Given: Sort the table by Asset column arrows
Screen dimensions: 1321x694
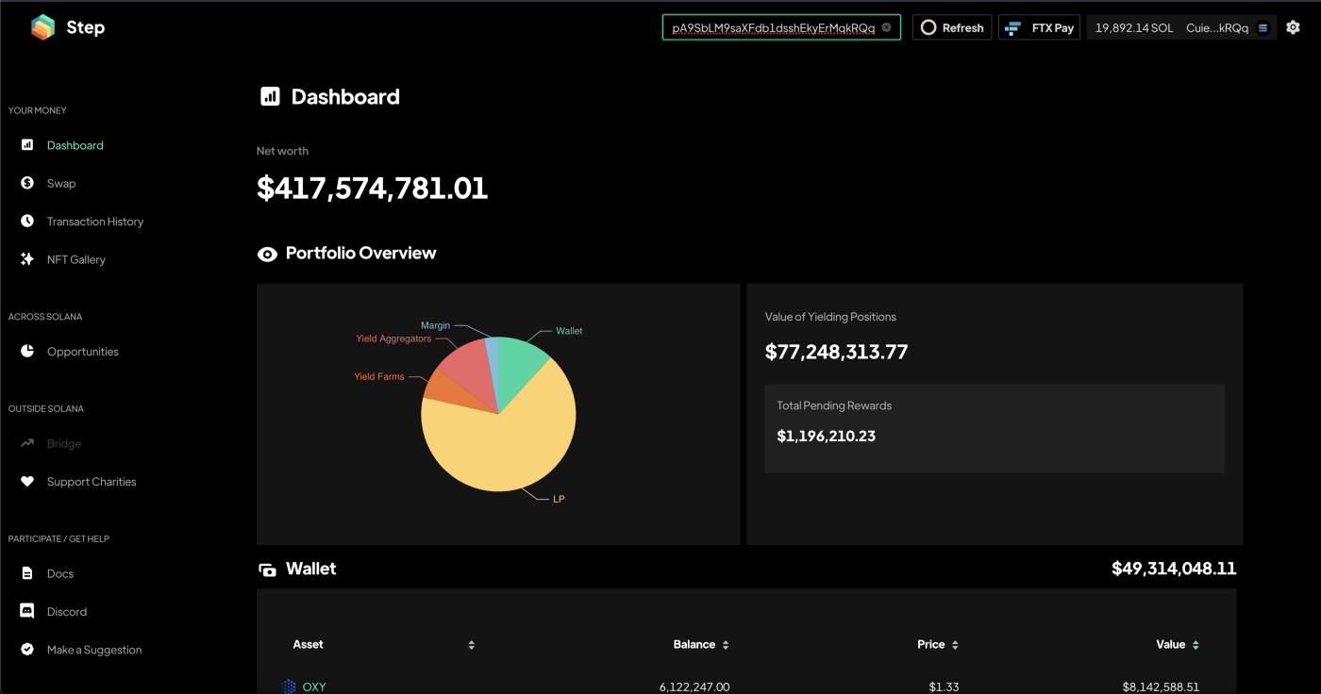Looking at the screenshot, I should click(x=471, y=645).
